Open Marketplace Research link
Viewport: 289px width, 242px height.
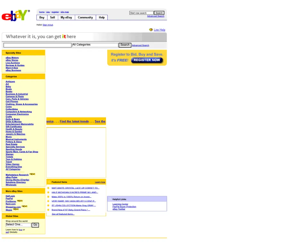click(x=17, y=175)
